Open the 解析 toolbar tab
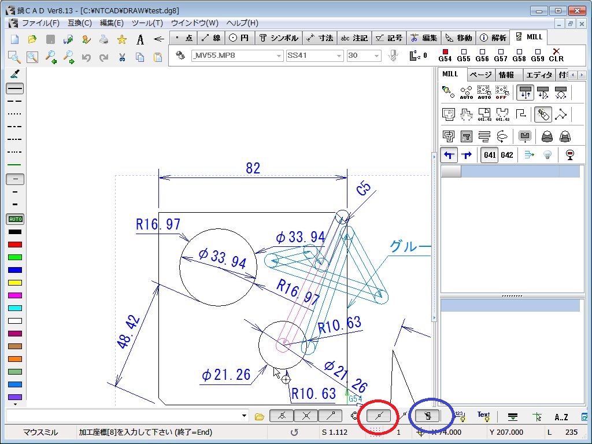Viewport: 592px width, 444px height. pyautogui.click(x=493, y=38)
